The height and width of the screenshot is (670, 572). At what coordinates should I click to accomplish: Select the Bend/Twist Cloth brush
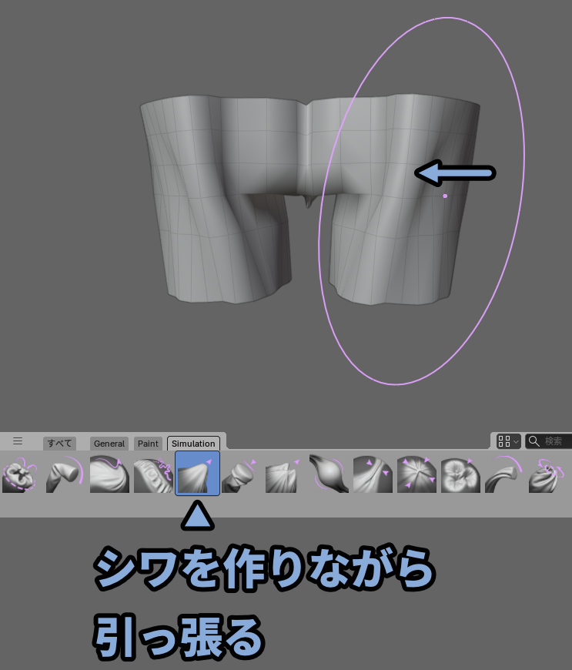[x=65, y=473]
